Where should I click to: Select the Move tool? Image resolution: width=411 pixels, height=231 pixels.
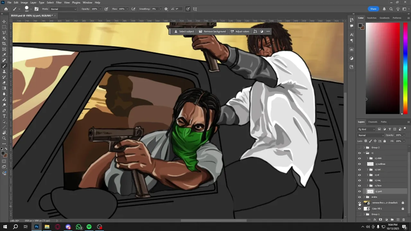pyautogui.click(x=4, y=21)
